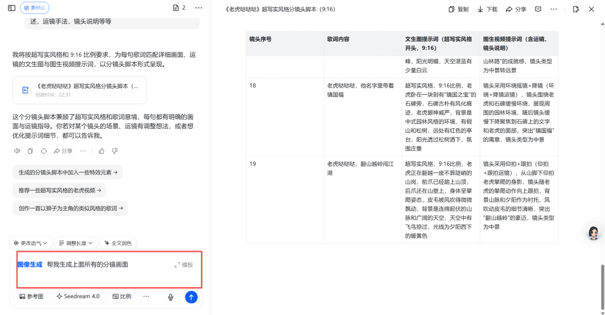Select suggestion about adding special effects
Viewport: 605px width, 315px height.
[67, 173]
